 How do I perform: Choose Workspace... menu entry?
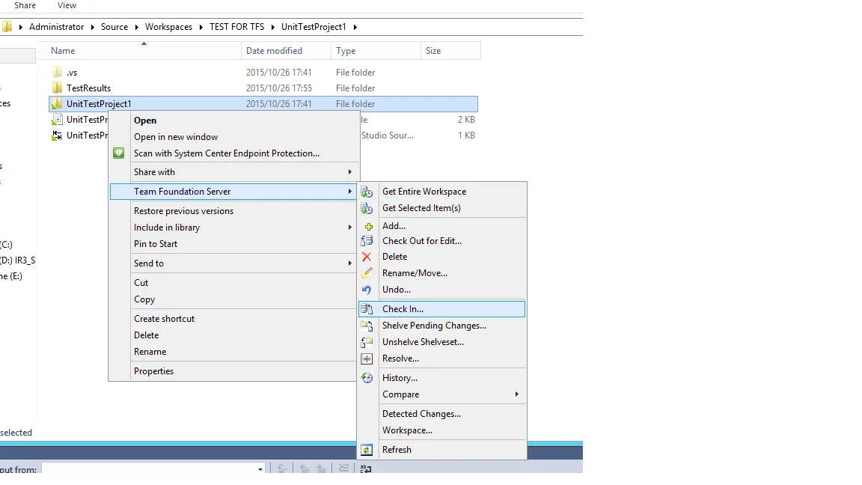point(407,430)
